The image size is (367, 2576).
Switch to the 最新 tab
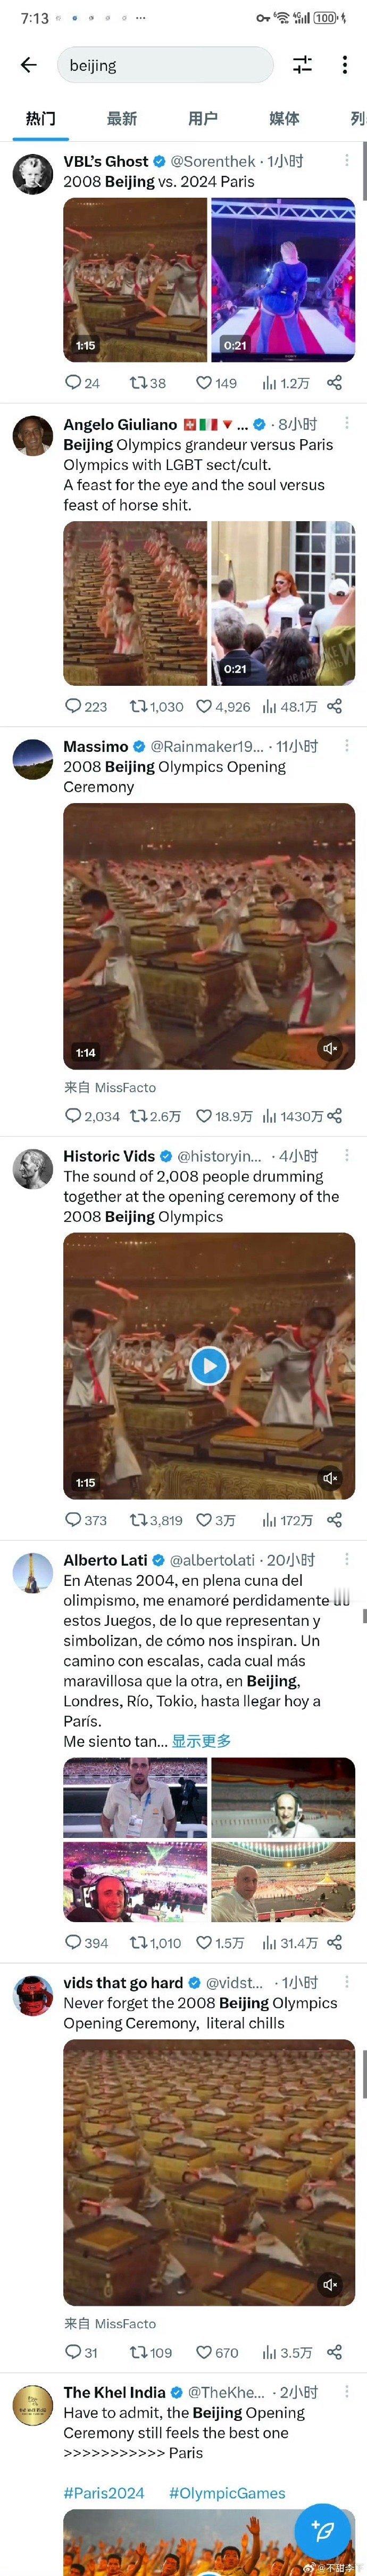click(x=122, y=118)
